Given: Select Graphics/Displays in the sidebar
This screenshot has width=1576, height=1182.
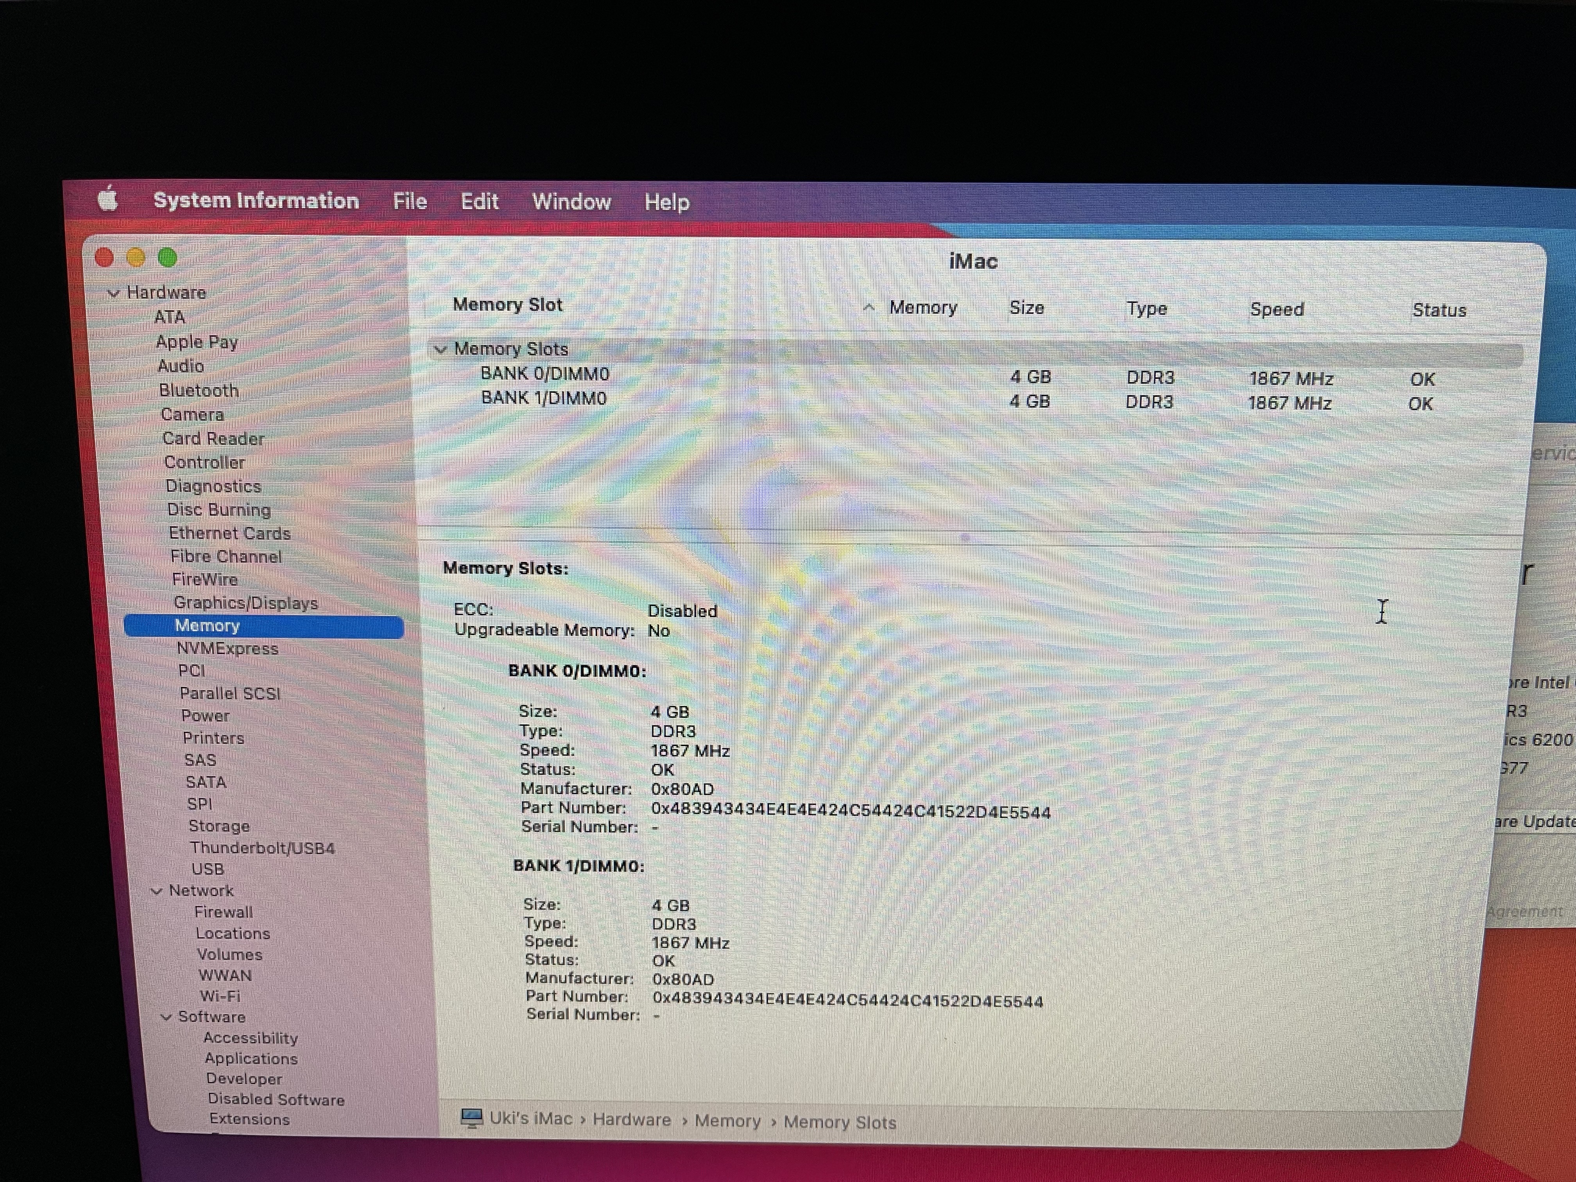Looking at the screenshot, I should [246, 603].
